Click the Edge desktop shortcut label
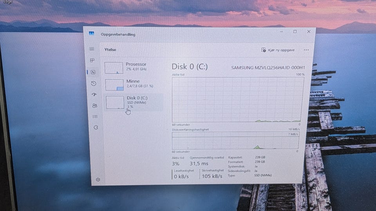 (7, 2)
